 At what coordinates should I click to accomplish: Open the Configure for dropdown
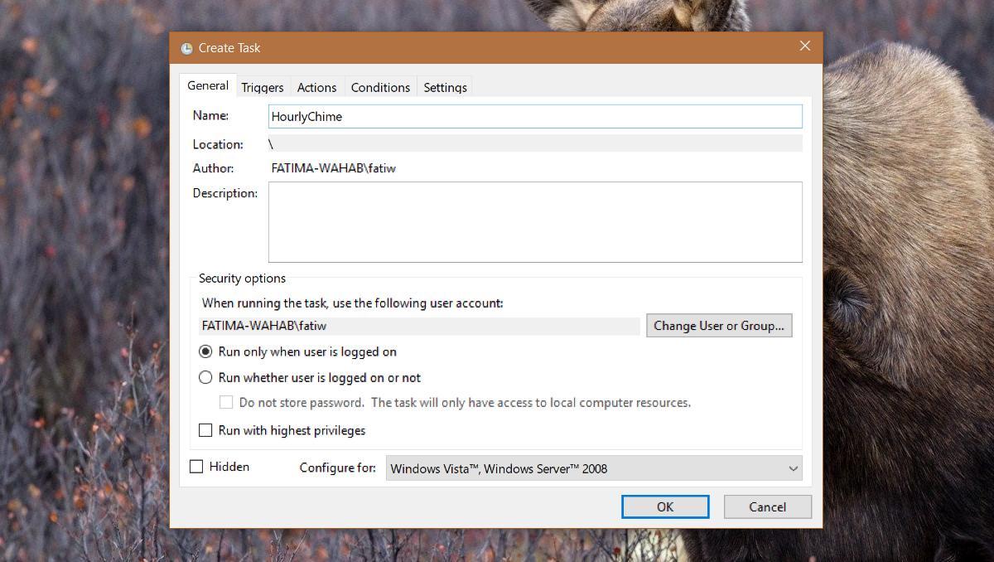793,468
